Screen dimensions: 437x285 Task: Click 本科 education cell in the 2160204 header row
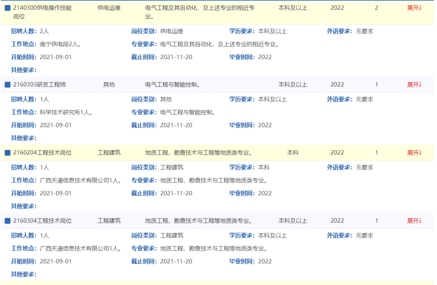[x=293, y=153]
